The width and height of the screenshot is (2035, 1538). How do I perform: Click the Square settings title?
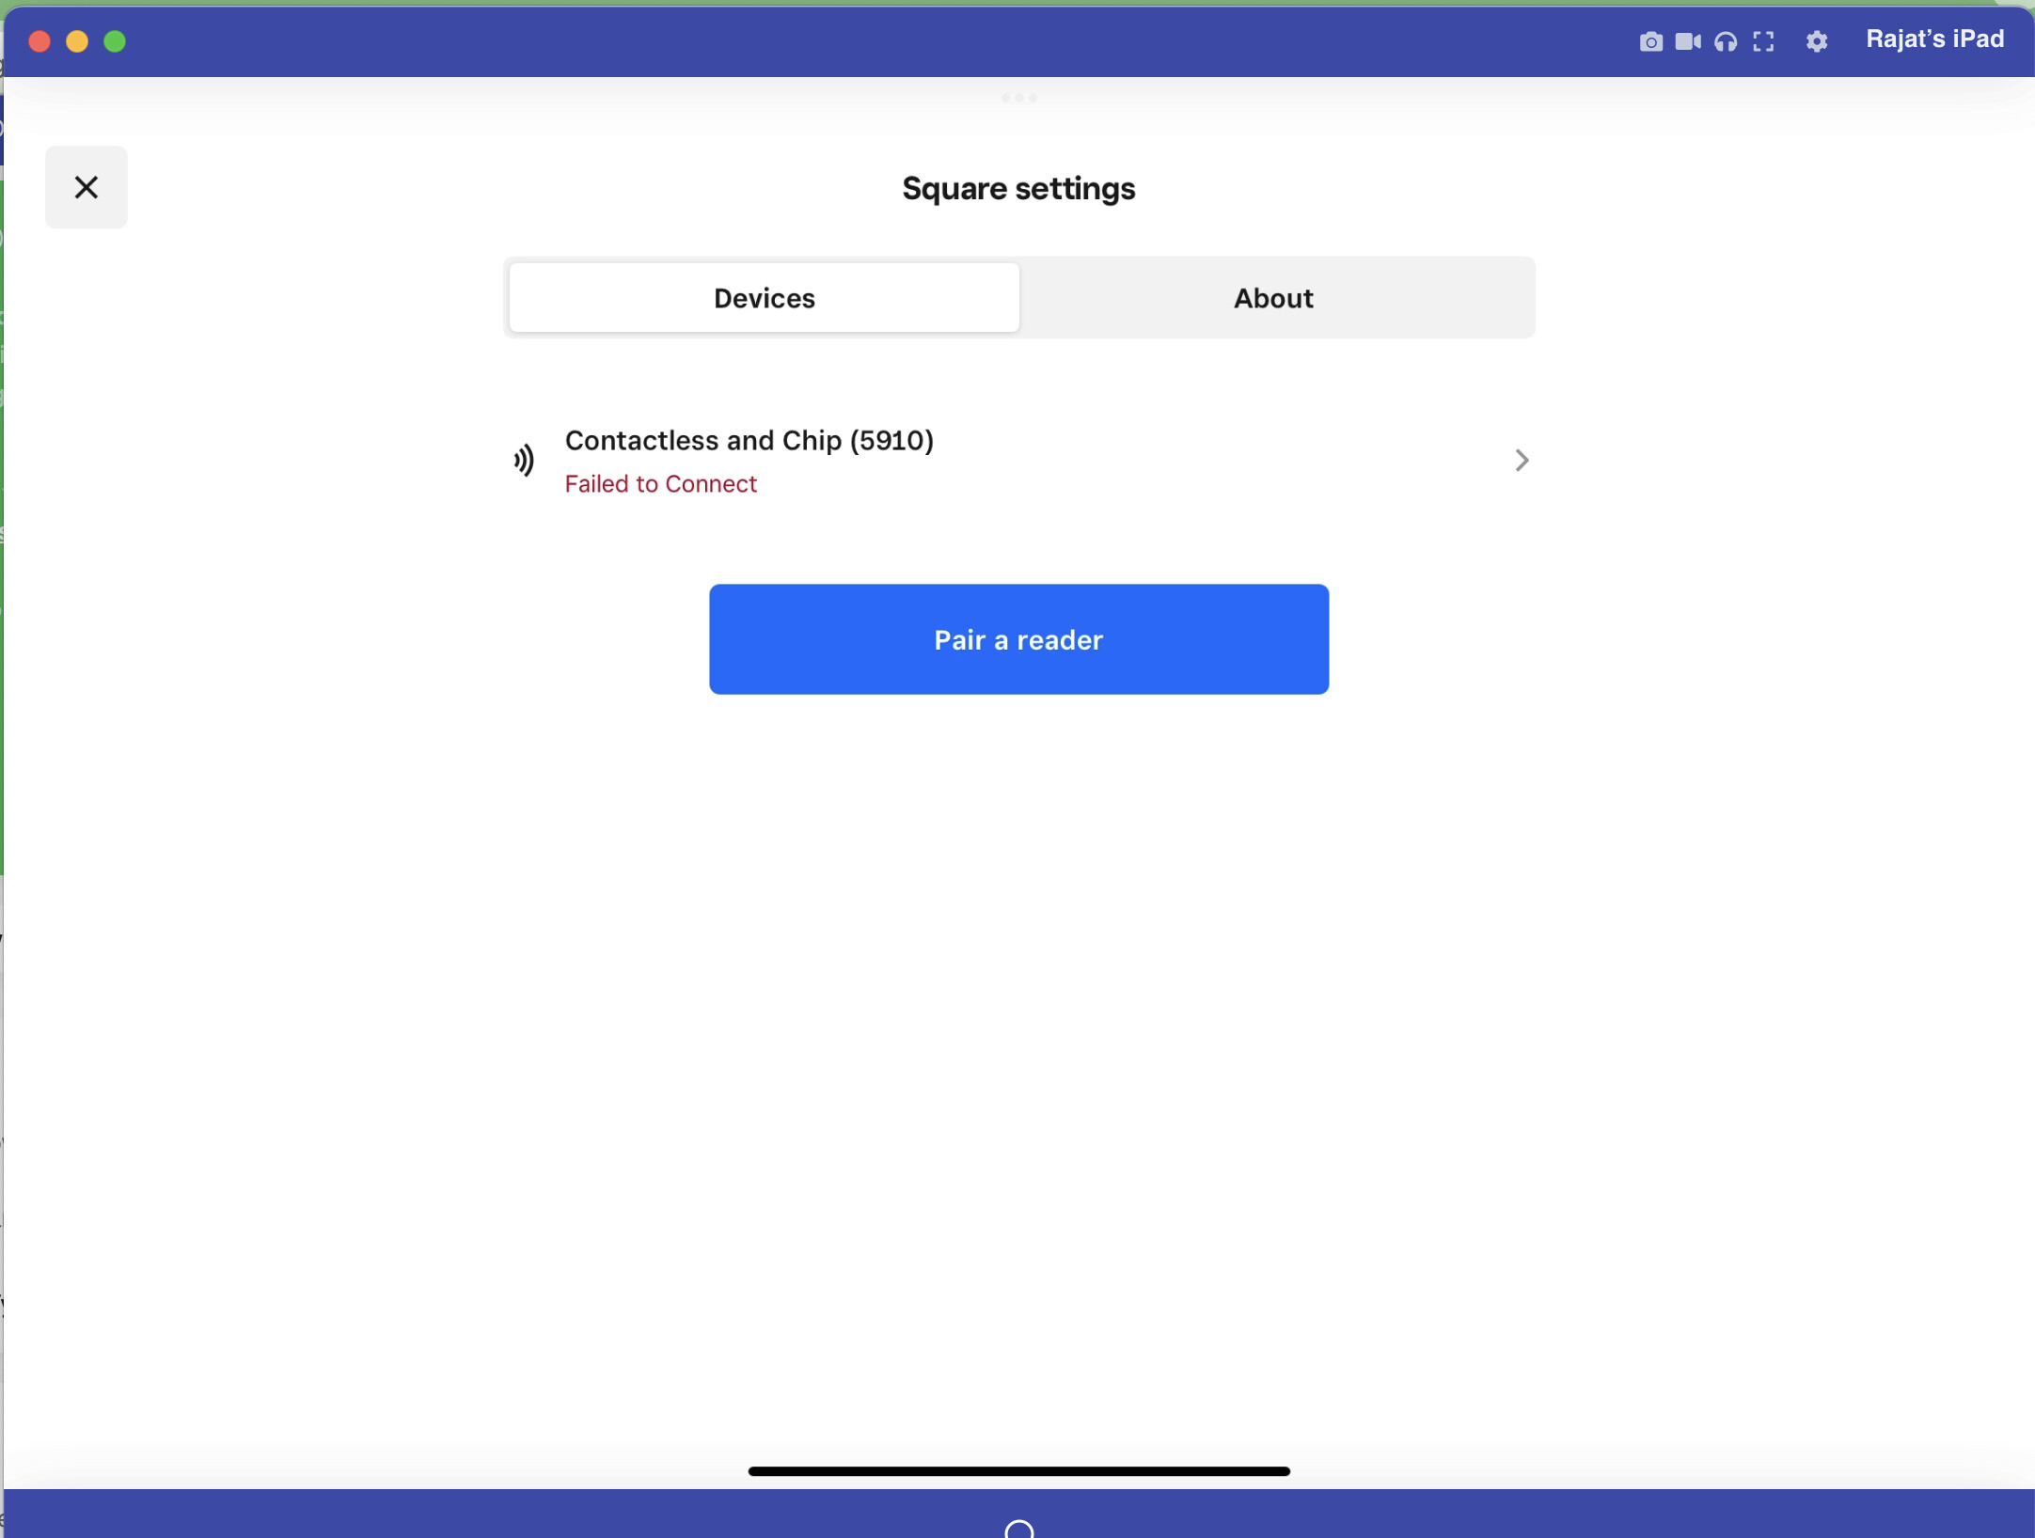click(1018, 188)
